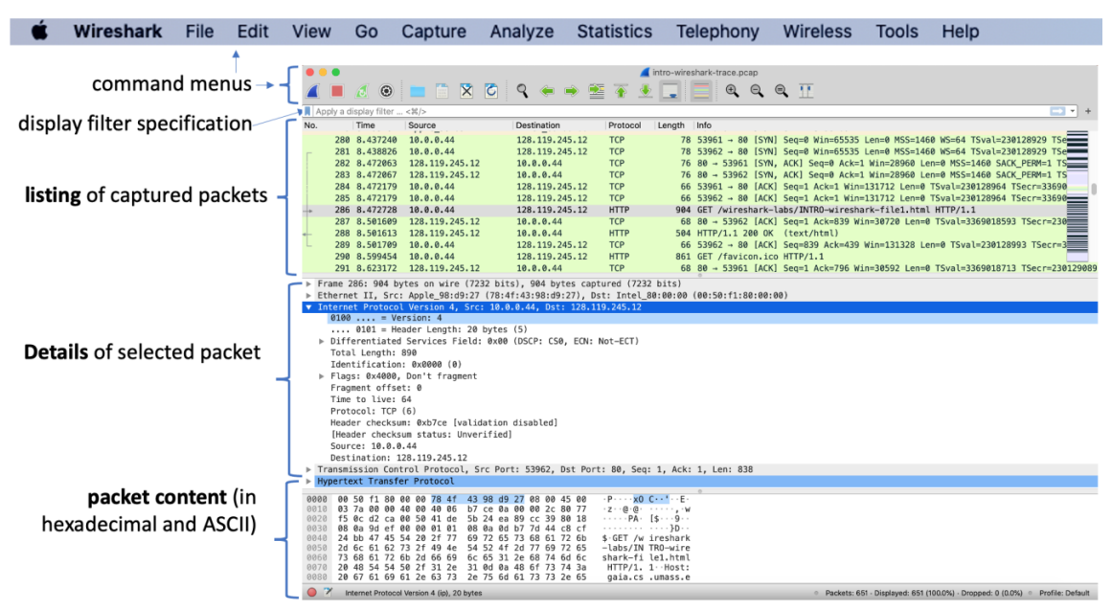Expand the Ethernet II details row
The height and width of the screenshot is (610, 1112).
click(308, 295)
